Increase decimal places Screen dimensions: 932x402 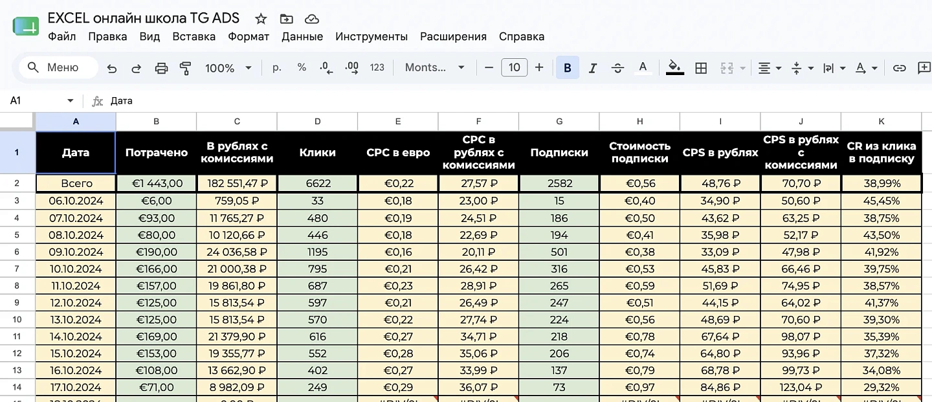pyautogui.click(x=352, y=67)
